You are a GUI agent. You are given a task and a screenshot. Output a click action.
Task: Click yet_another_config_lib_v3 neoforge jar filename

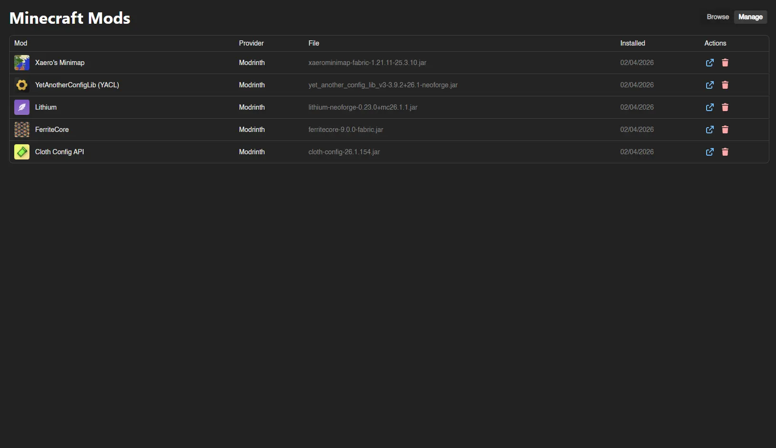pos(383,85)
